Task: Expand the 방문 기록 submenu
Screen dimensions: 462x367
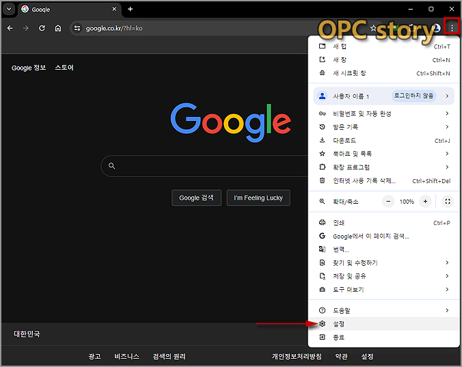Action: pyautogui.click(x=383, y=126)
